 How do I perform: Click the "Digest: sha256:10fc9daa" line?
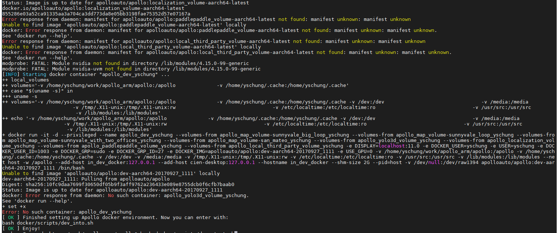point(118,184)
